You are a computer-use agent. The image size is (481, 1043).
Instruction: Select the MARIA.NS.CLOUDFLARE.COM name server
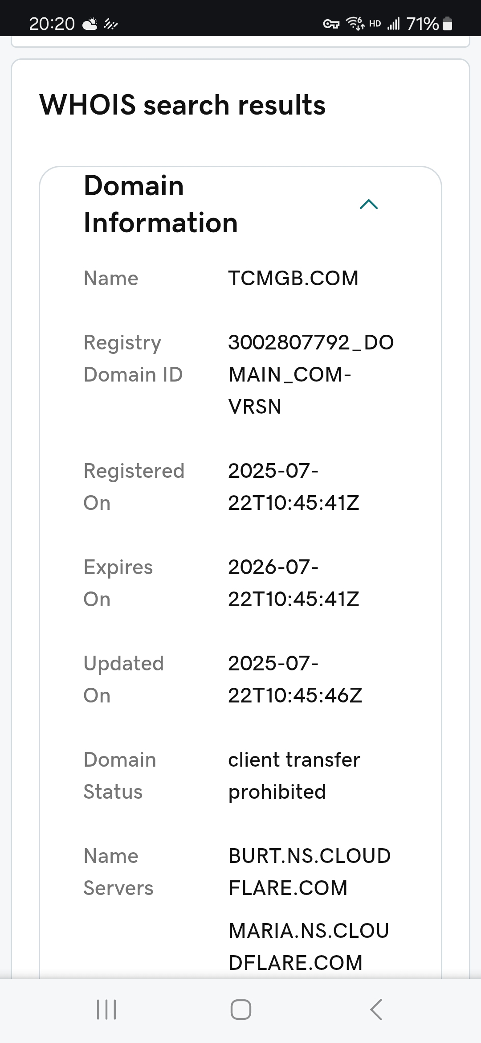click(x=308, y=947)
